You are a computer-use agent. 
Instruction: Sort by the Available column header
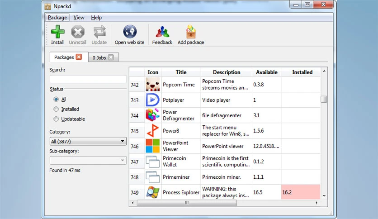[267, 72]
